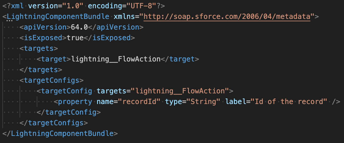Click the property element tag name
This screenshot has width=344, height=143.
pyautogui.click(x=75, y=102)
